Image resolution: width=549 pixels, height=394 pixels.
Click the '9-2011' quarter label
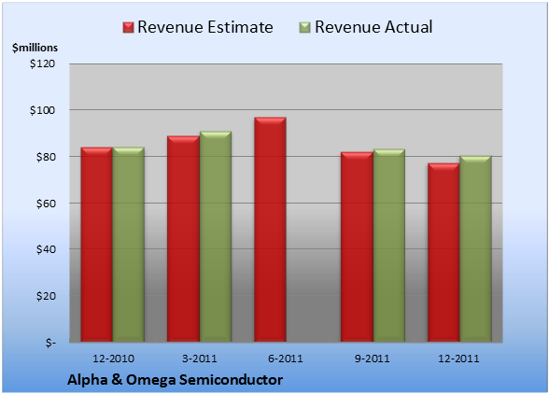pyautogui.click(x=373, y=359)
